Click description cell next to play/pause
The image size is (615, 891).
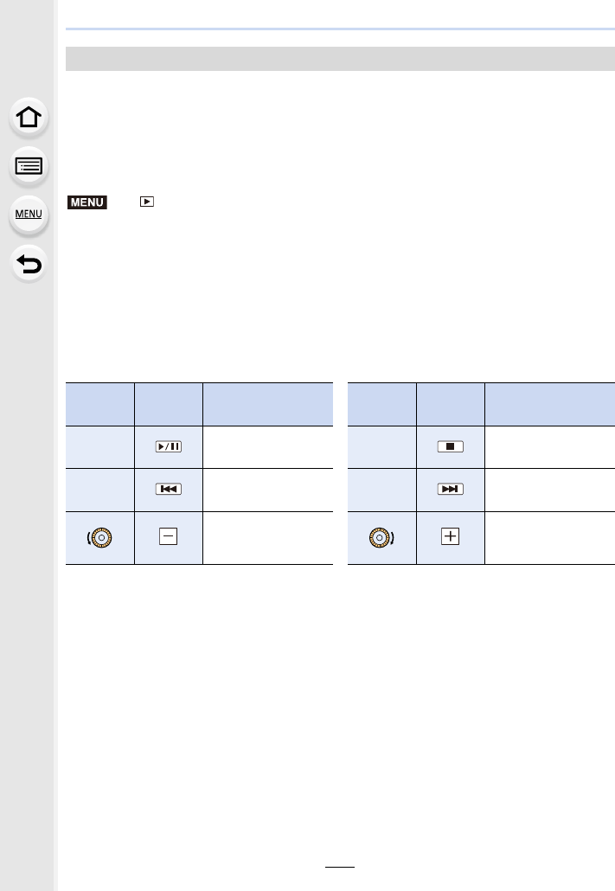(268, 447)
